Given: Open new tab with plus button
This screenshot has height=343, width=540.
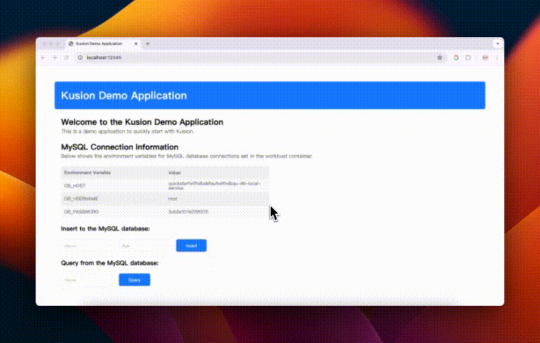Looking at the screenshot, I should [x=148, y=44].
